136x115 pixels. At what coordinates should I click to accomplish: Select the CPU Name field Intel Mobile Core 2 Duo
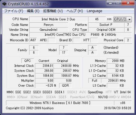[x=58, y=19]
